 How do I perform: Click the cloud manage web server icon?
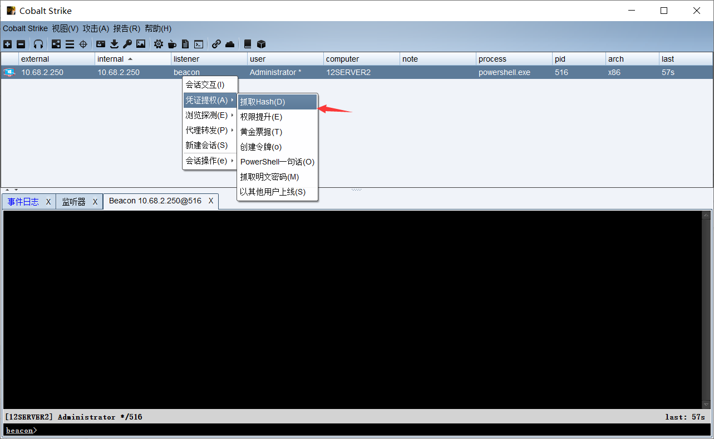(230, 44)
